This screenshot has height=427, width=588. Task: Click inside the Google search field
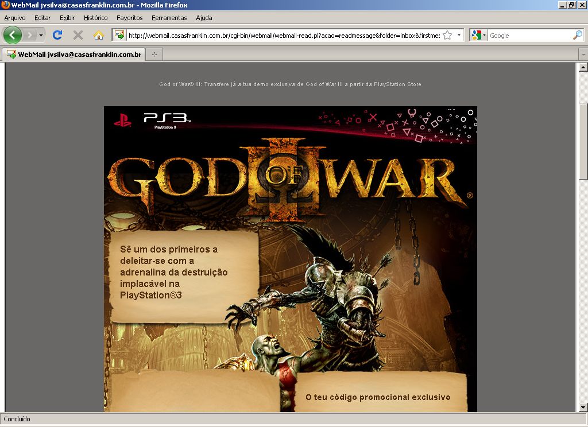pos(529,35)
